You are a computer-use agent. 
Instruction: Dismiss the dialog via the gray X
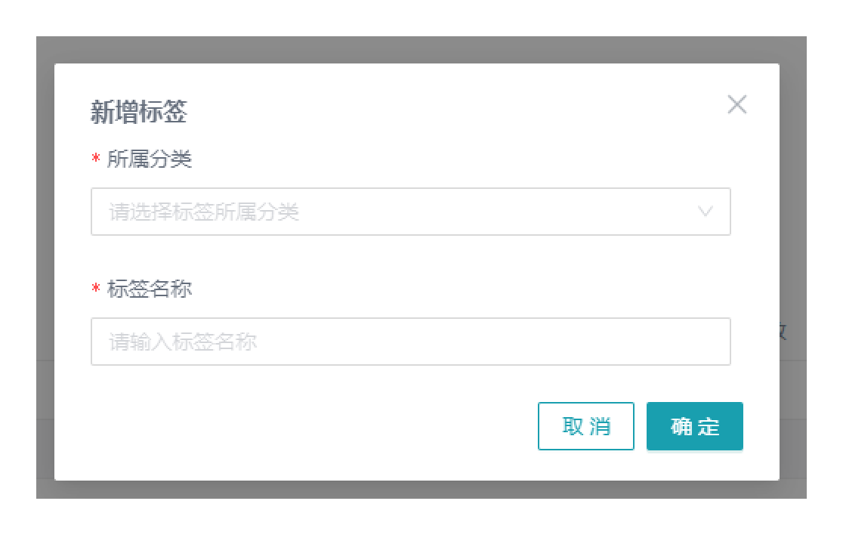pos(736,105)
